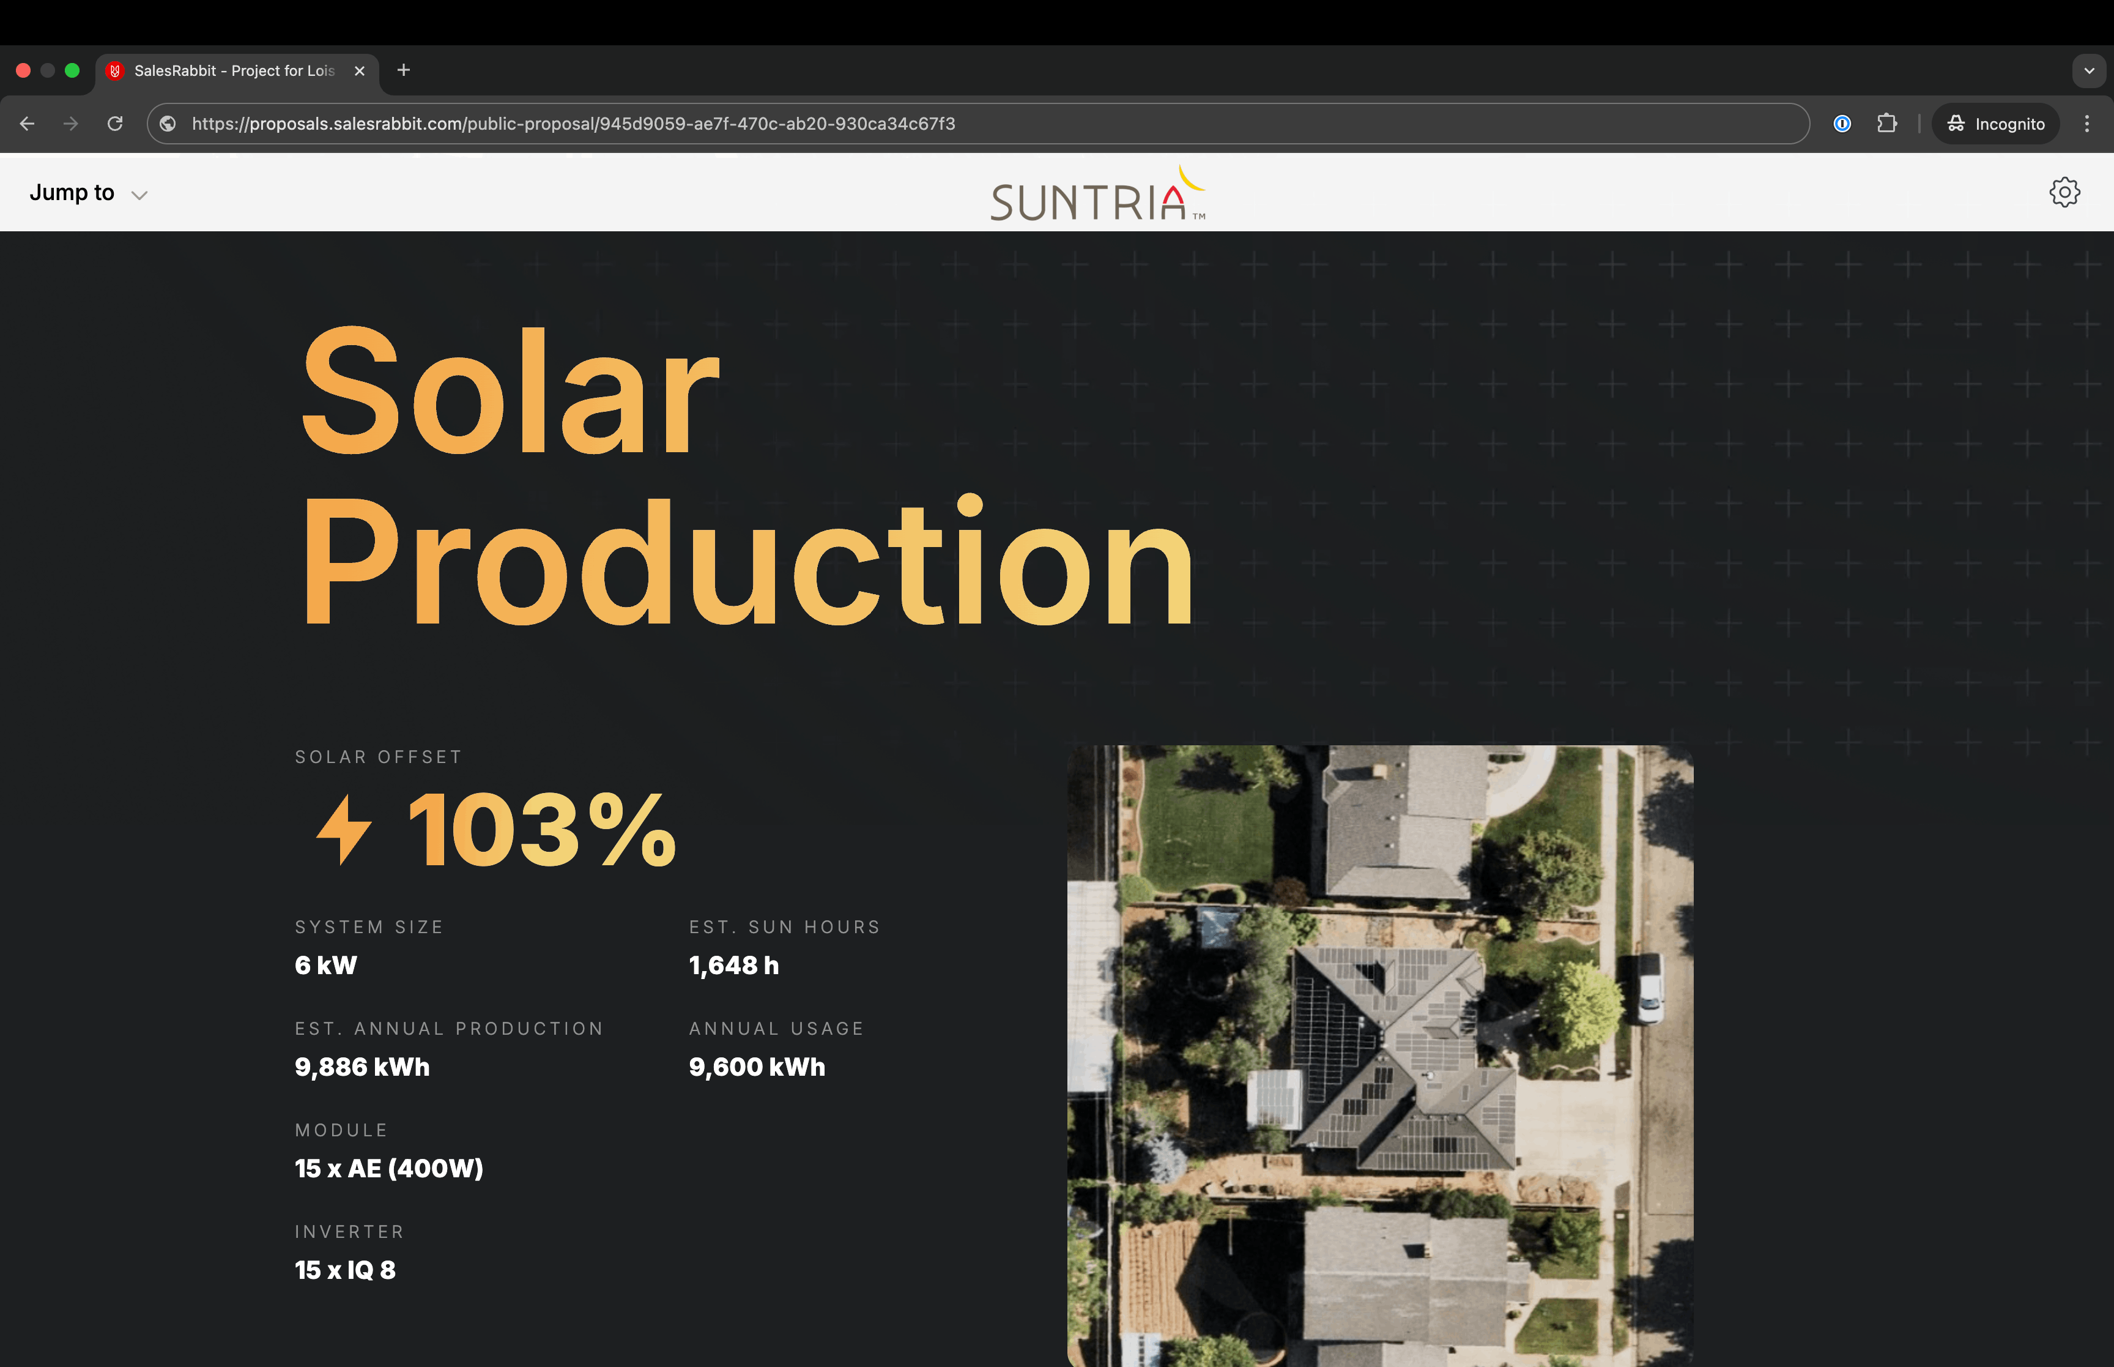Open the Chrome three-dot menu
2114x1367 pixels.
(x=2086, y=124)
